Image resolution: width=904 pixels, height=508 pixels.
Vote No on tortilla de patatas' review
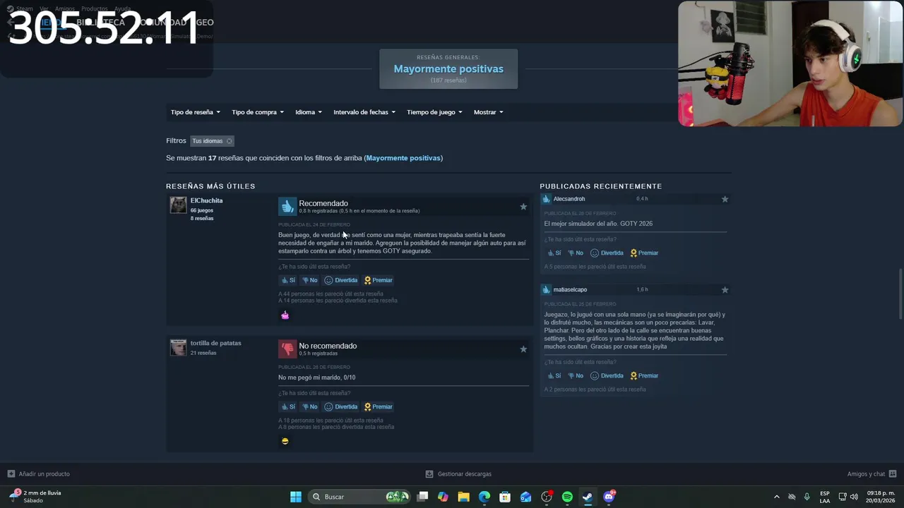310,406
